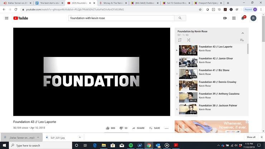This screenshot has width=265, height=149.
Task: Open the billie advertisement banner
Action: point(211,126)
